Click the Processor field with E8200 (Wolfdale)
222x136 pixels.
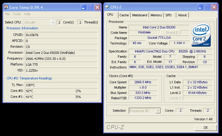[61, 53]
